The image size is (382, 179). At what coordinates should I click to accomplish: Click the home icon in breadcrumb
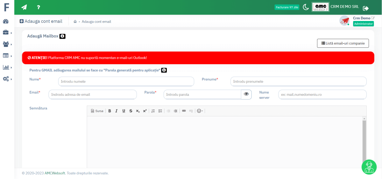75,22
